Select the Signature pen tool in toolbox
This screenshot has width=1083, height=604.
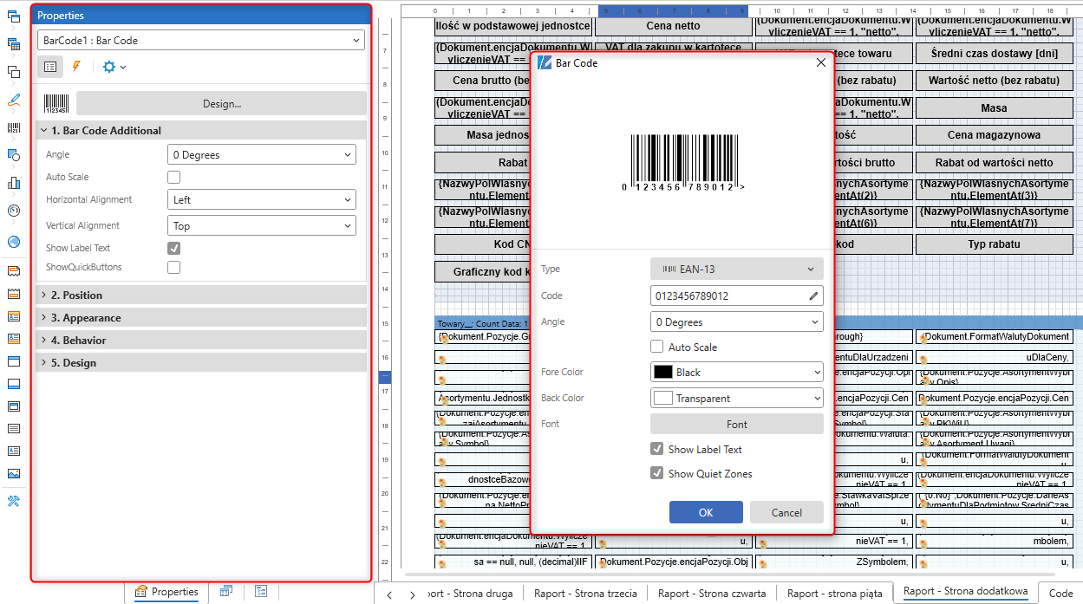pyautogui.click(x=14, y=100)
